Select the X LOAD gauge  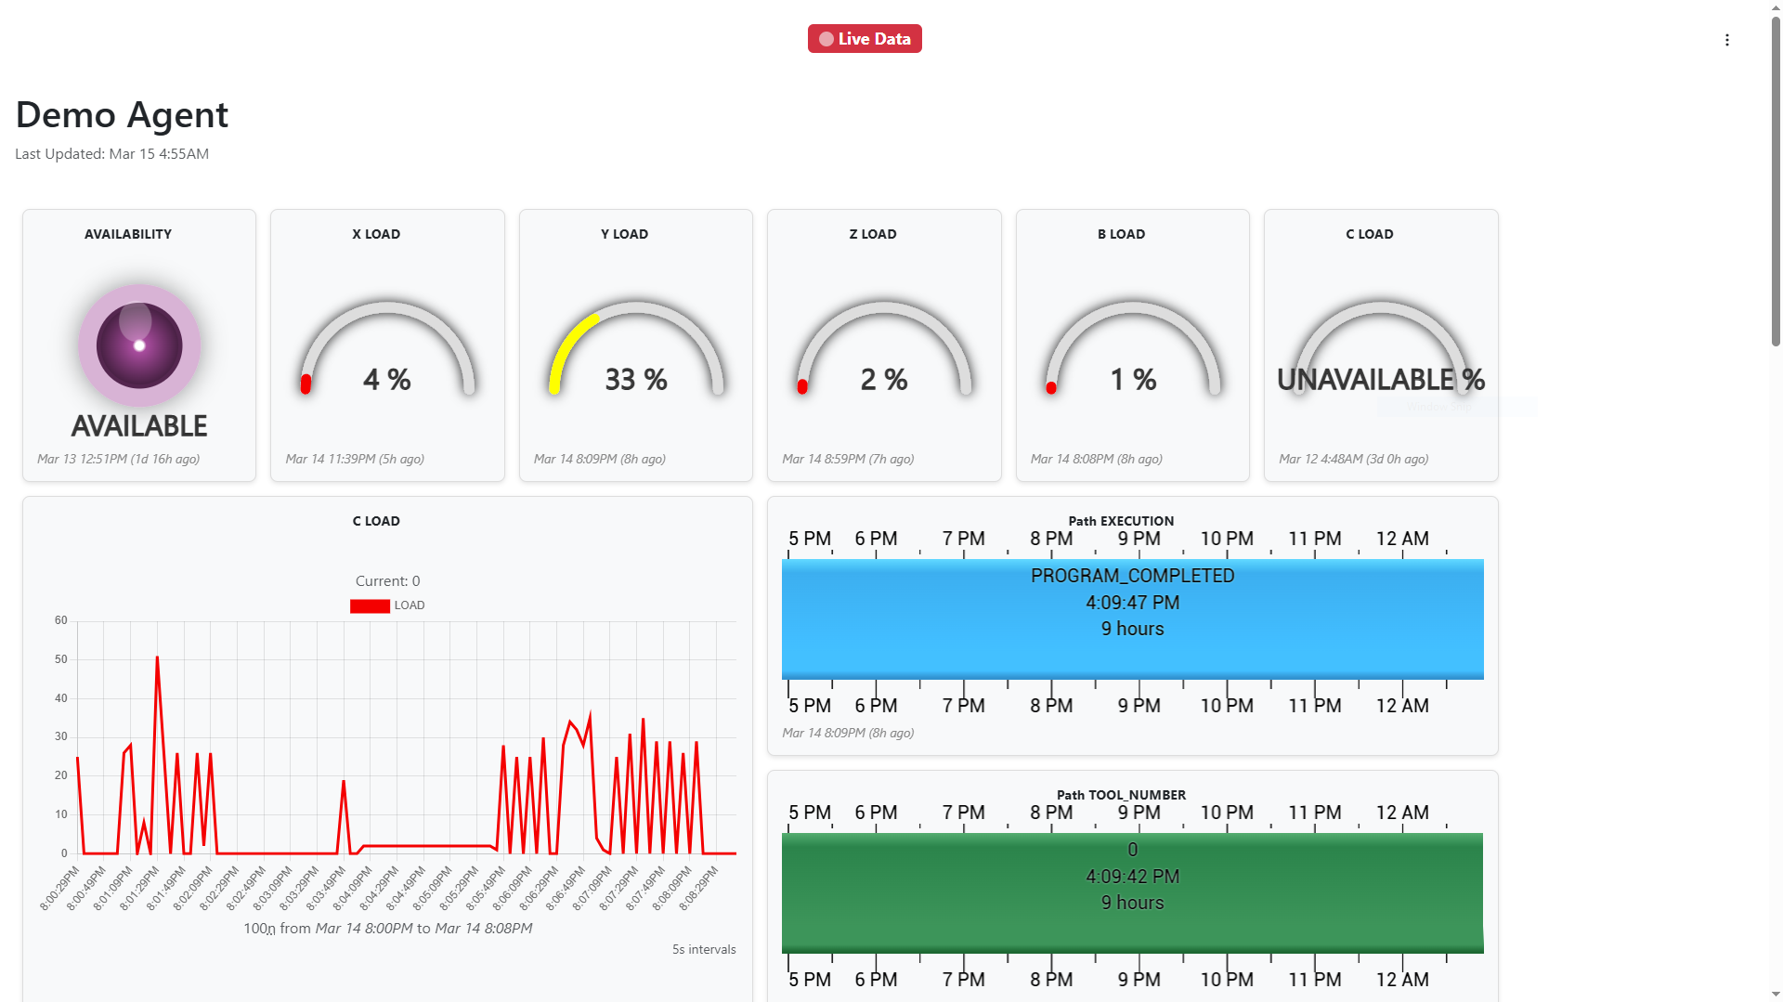tap(386, 353)
